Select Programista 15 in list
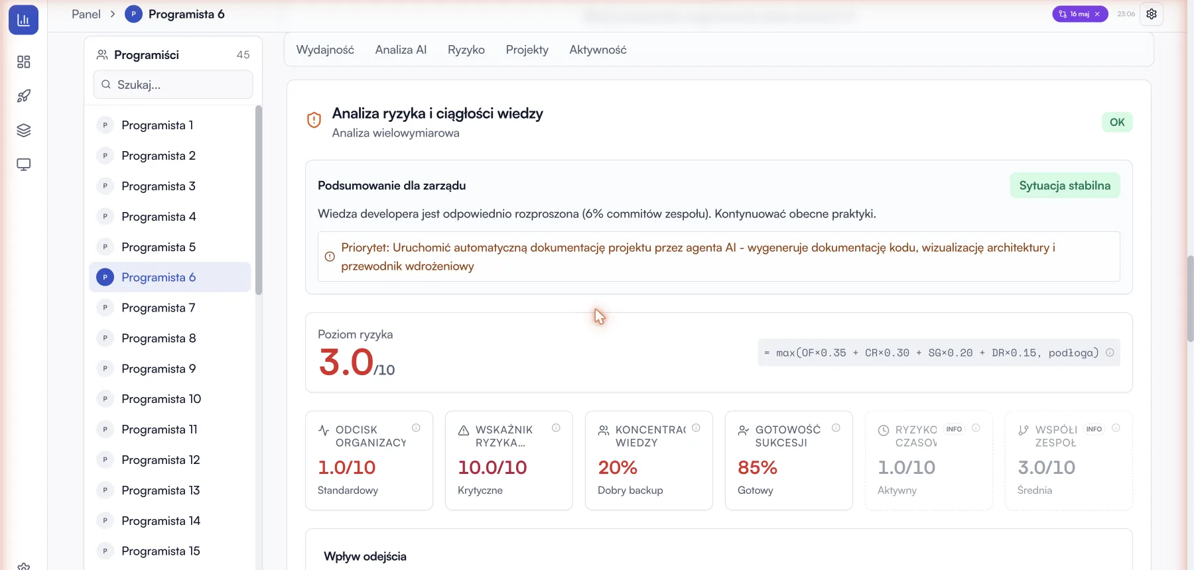The width and height of the screenshot is (1194, 570). [170, 551]
